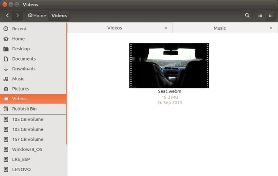
Task: Click the Seat.webm file name
Action: (x=170, y=91)
